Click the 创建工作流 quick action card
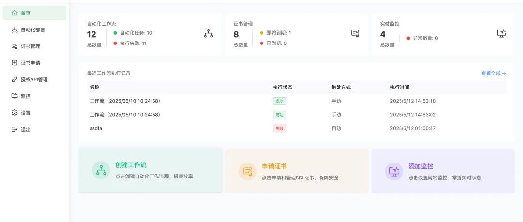Image resolution: width=523 pixels, height=222 pixels. pyautogui.click(x=151, y=170)
